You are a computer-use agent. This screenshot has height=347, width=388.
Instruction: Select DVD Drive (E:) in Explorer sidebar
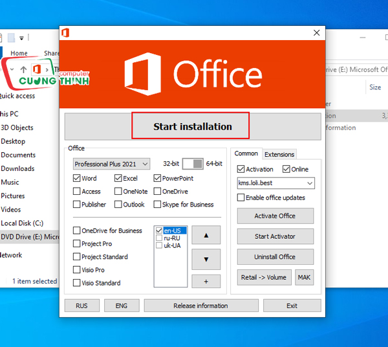(30, 237)
